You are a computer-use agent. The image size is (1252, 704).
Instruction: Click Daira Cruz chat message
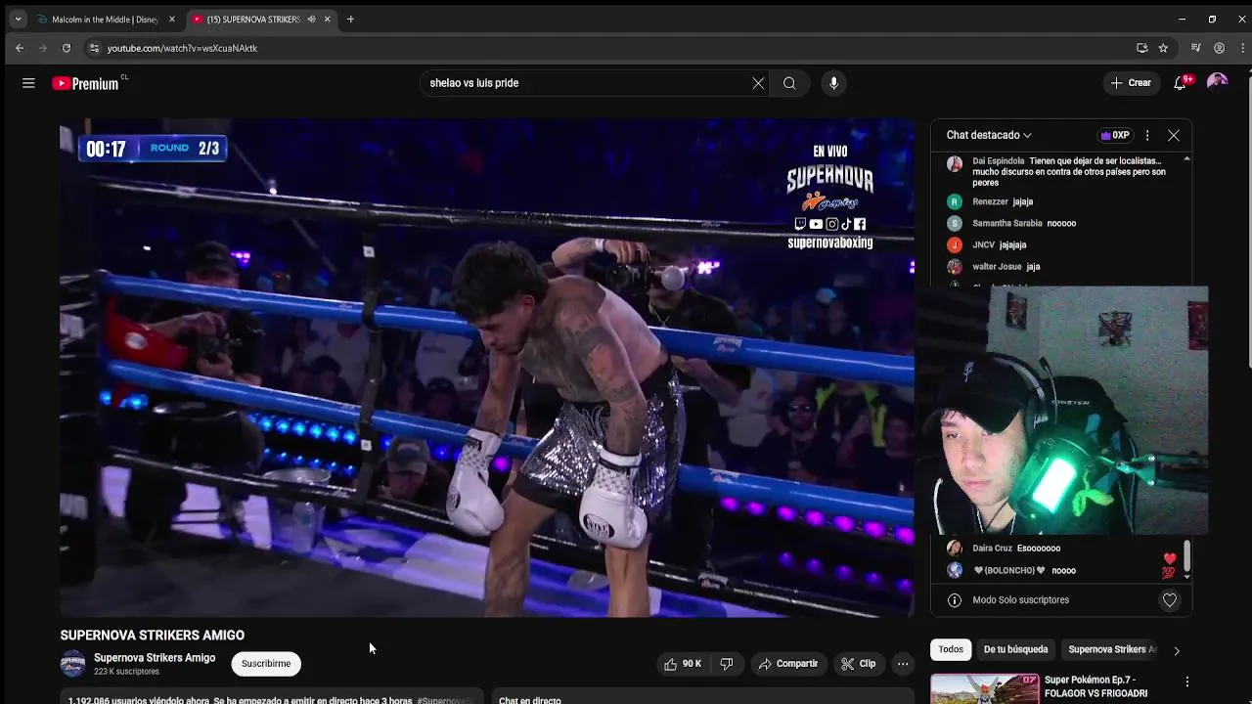coord(1061,549)
